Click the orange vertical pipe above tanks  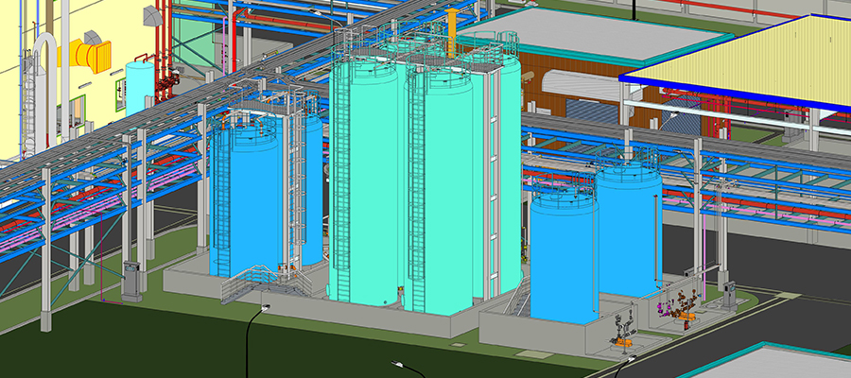point(452,33)
